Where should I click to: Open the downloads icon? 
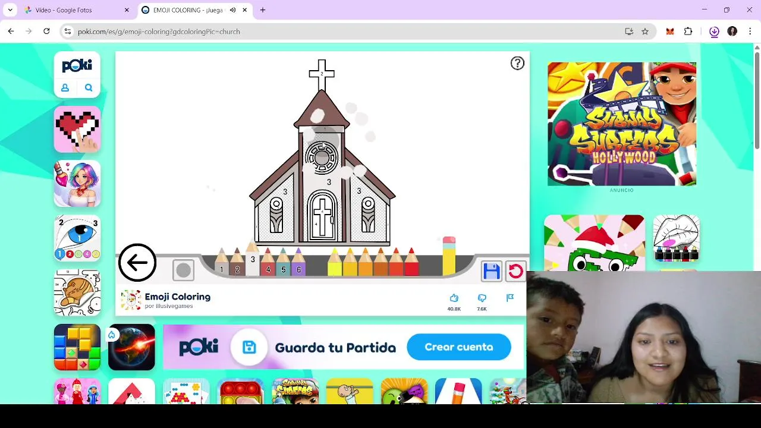715,32
